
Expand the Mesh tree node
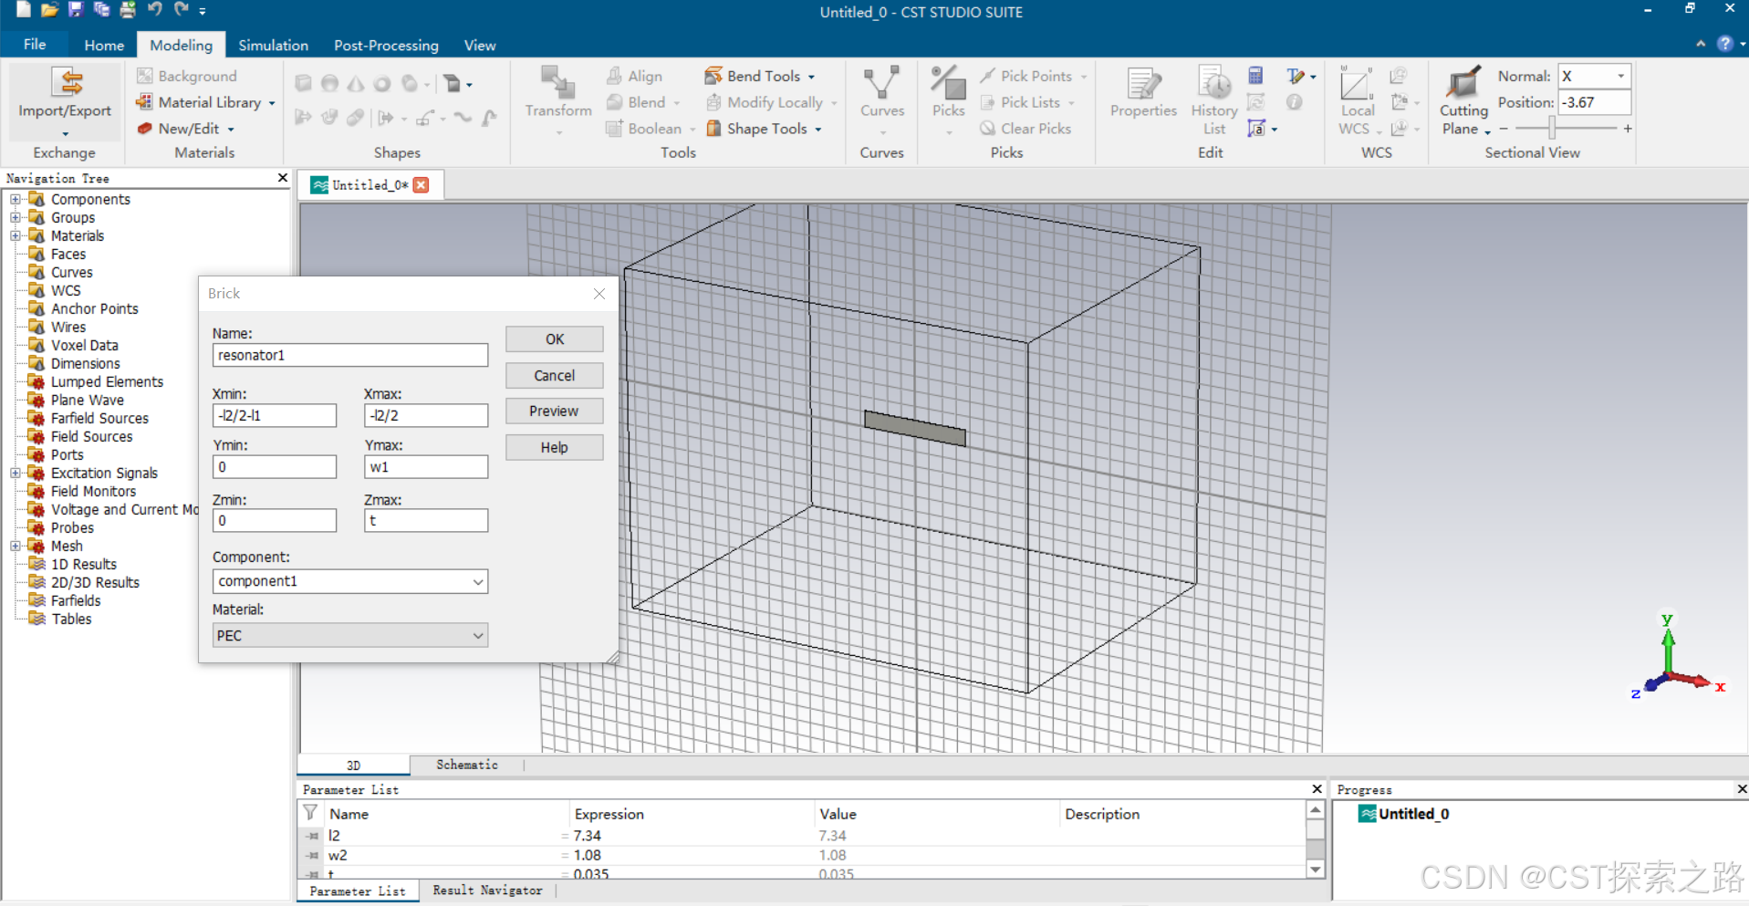(15, 546)
